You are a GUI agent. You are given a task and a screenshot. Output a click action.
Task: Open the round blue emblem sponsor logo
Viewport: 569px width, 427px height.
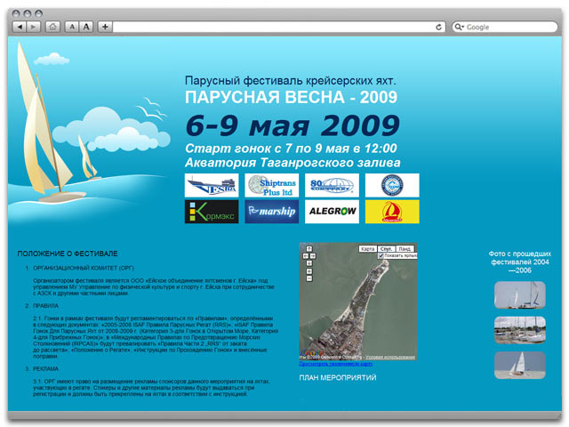pos(392,185)
